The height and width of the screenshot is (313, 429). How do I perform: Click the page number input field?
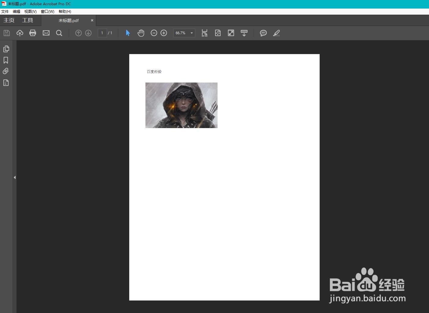(102, 33)
